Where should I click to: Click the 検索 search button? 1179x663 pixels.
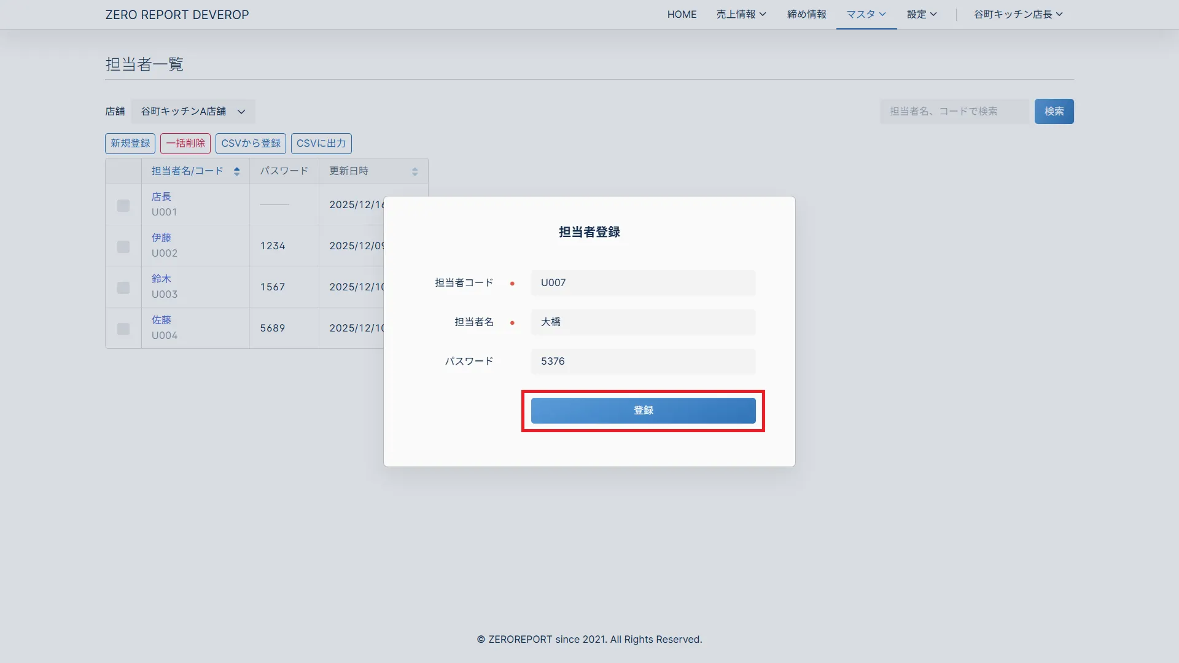tap(1054, 112)
